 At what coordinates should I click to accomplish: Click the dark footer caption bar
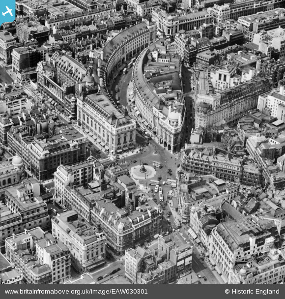pyautogui.click(x=142, y=292)
